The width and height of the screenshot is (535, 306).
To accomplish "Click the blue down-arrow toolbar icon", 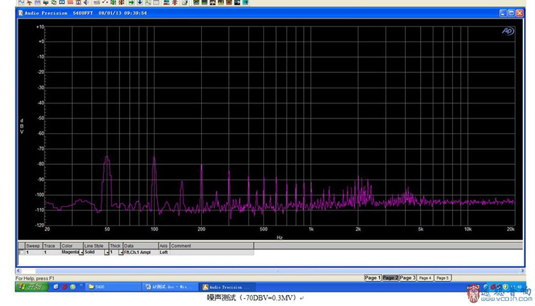I will tap(140, 2).
